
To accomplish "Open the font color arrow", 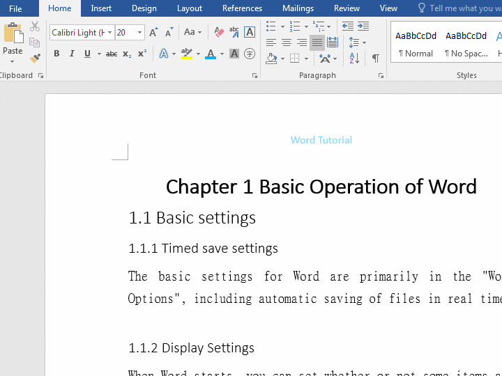I will (222, 54).
